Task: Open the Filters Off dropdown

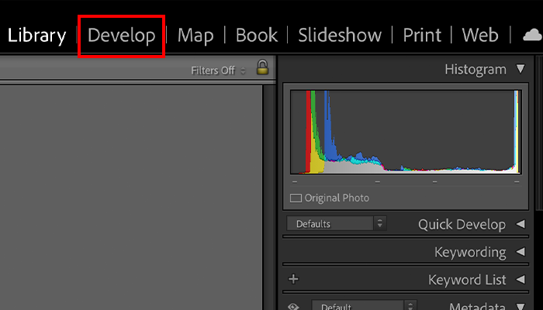Action: pyautogui.click(x=218, y=71)
